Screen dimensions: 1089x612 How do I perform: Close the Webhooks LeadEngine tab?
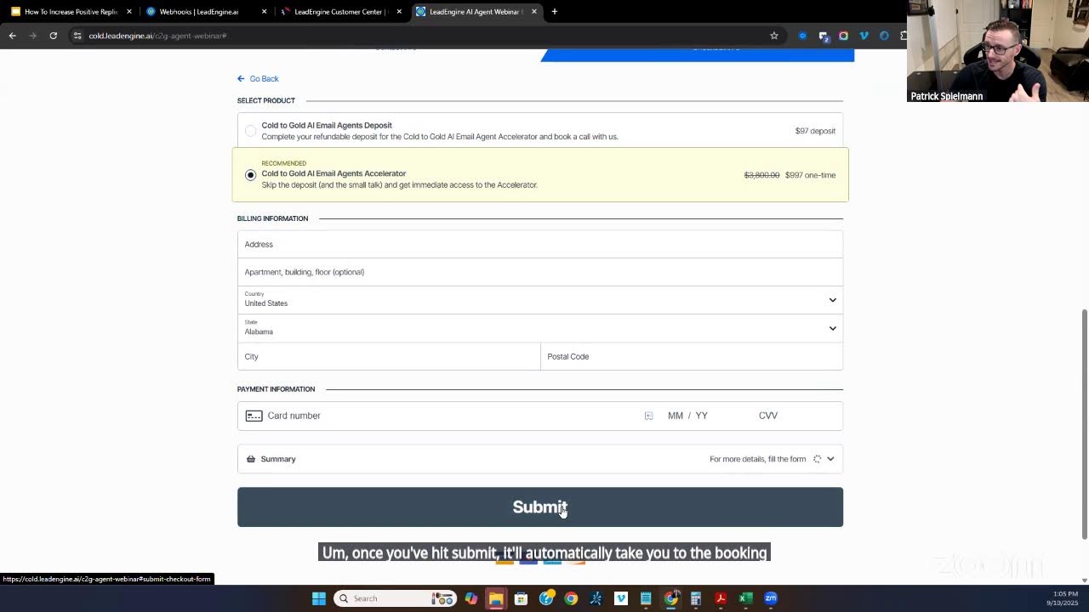264,12
